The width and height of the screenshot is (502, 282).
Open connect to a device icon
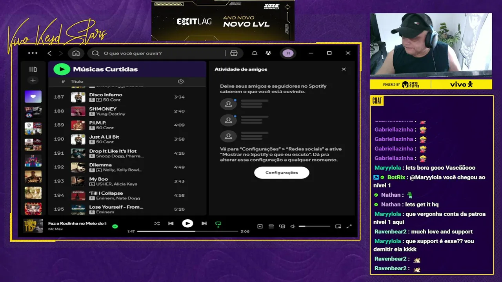coord(282,226)
